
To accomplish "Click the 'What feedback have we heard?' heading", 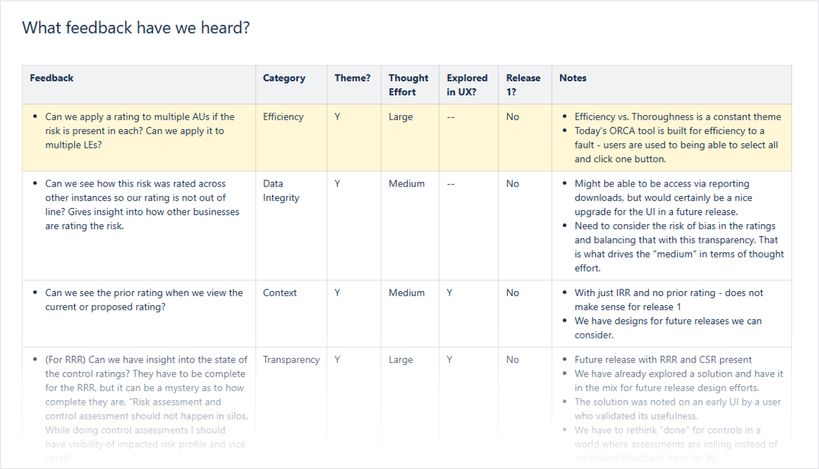I will pos(136,28).
